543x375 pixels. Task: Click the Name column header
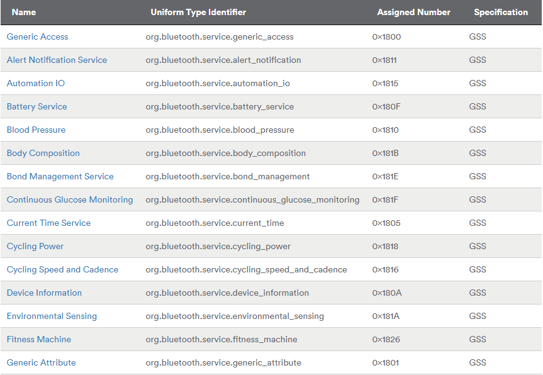(x=24, y=12)
